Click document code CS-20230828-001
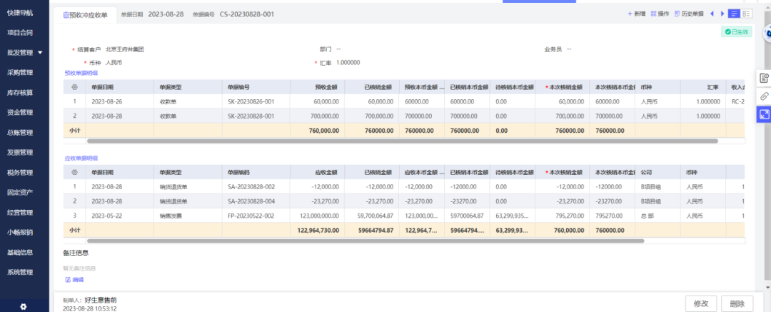 [247, 14]
